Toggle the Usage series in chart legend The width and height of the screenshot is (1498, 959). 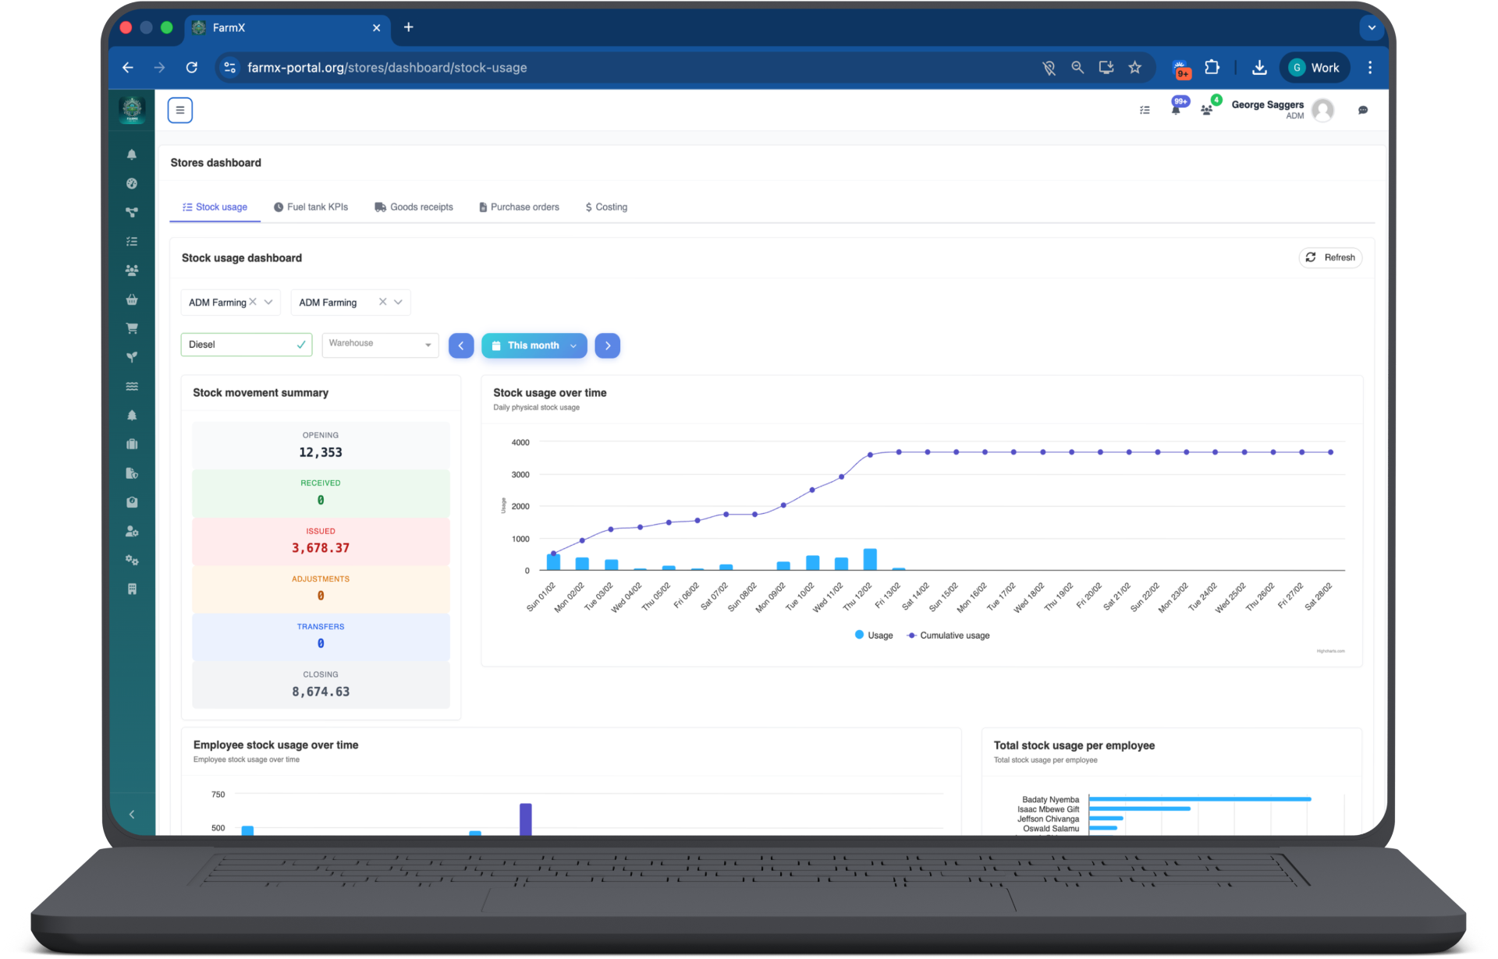(x=874, y=635)
